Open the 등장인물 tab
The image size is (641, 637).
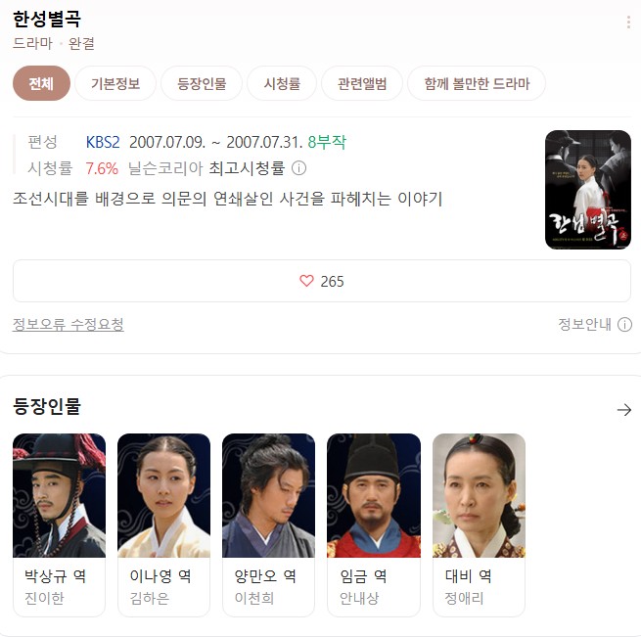pos(202,83)
